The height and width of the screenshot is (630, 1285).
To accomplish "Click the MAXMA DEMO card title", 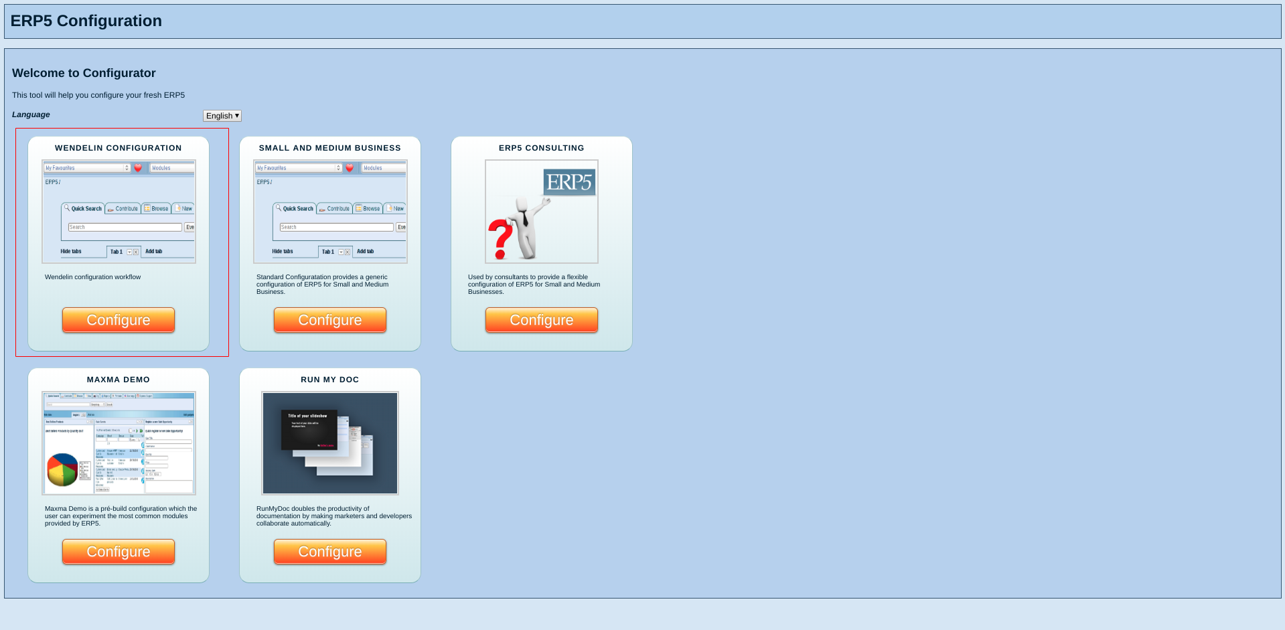I will pyautogui.click(x=119, y=380).
